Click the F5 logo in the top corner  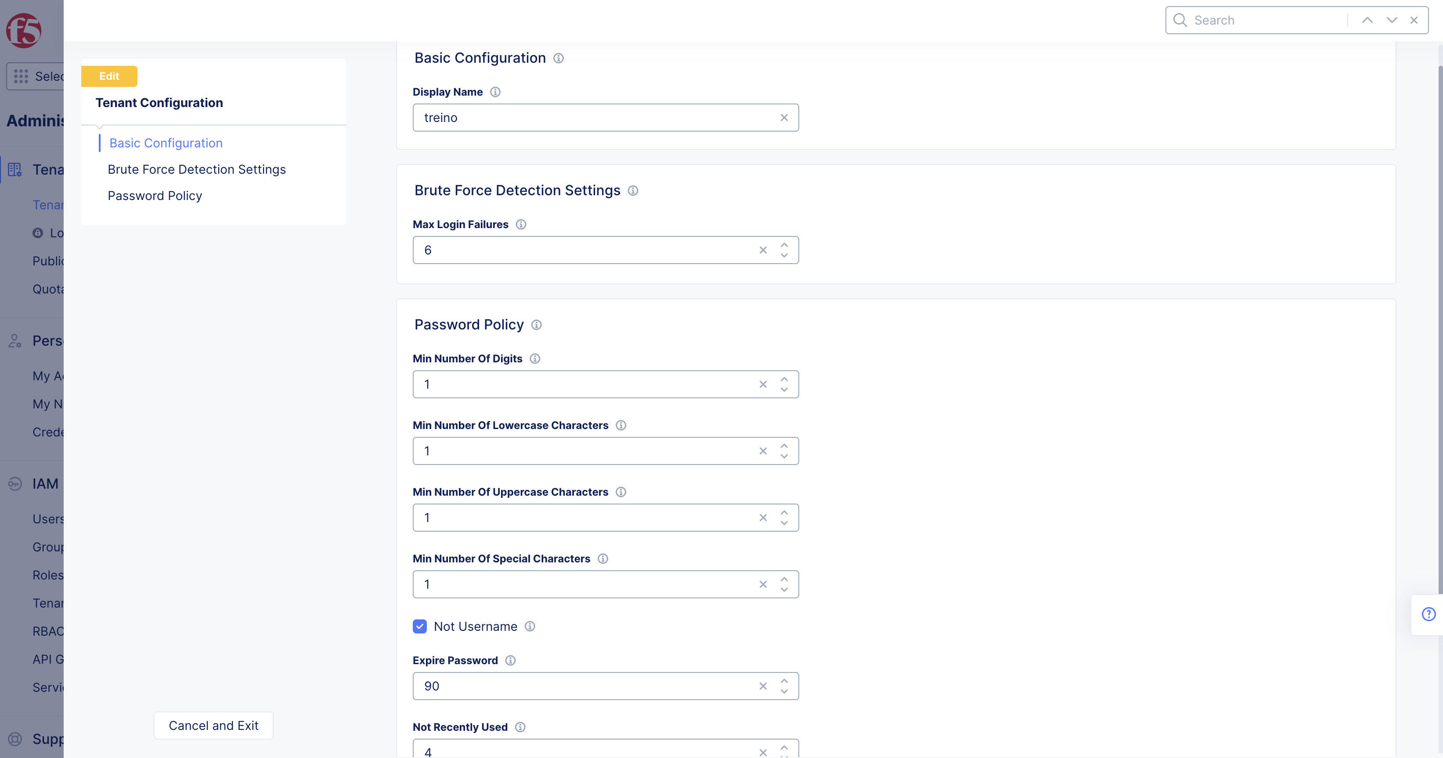[24, 31]
